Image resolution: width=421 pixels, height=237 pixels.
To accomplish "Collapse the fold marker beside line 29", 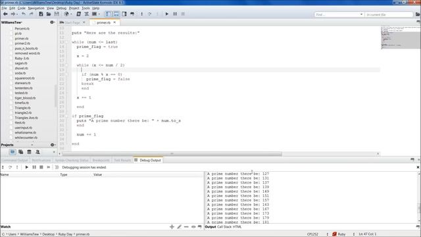I will (x=67, y=116).
